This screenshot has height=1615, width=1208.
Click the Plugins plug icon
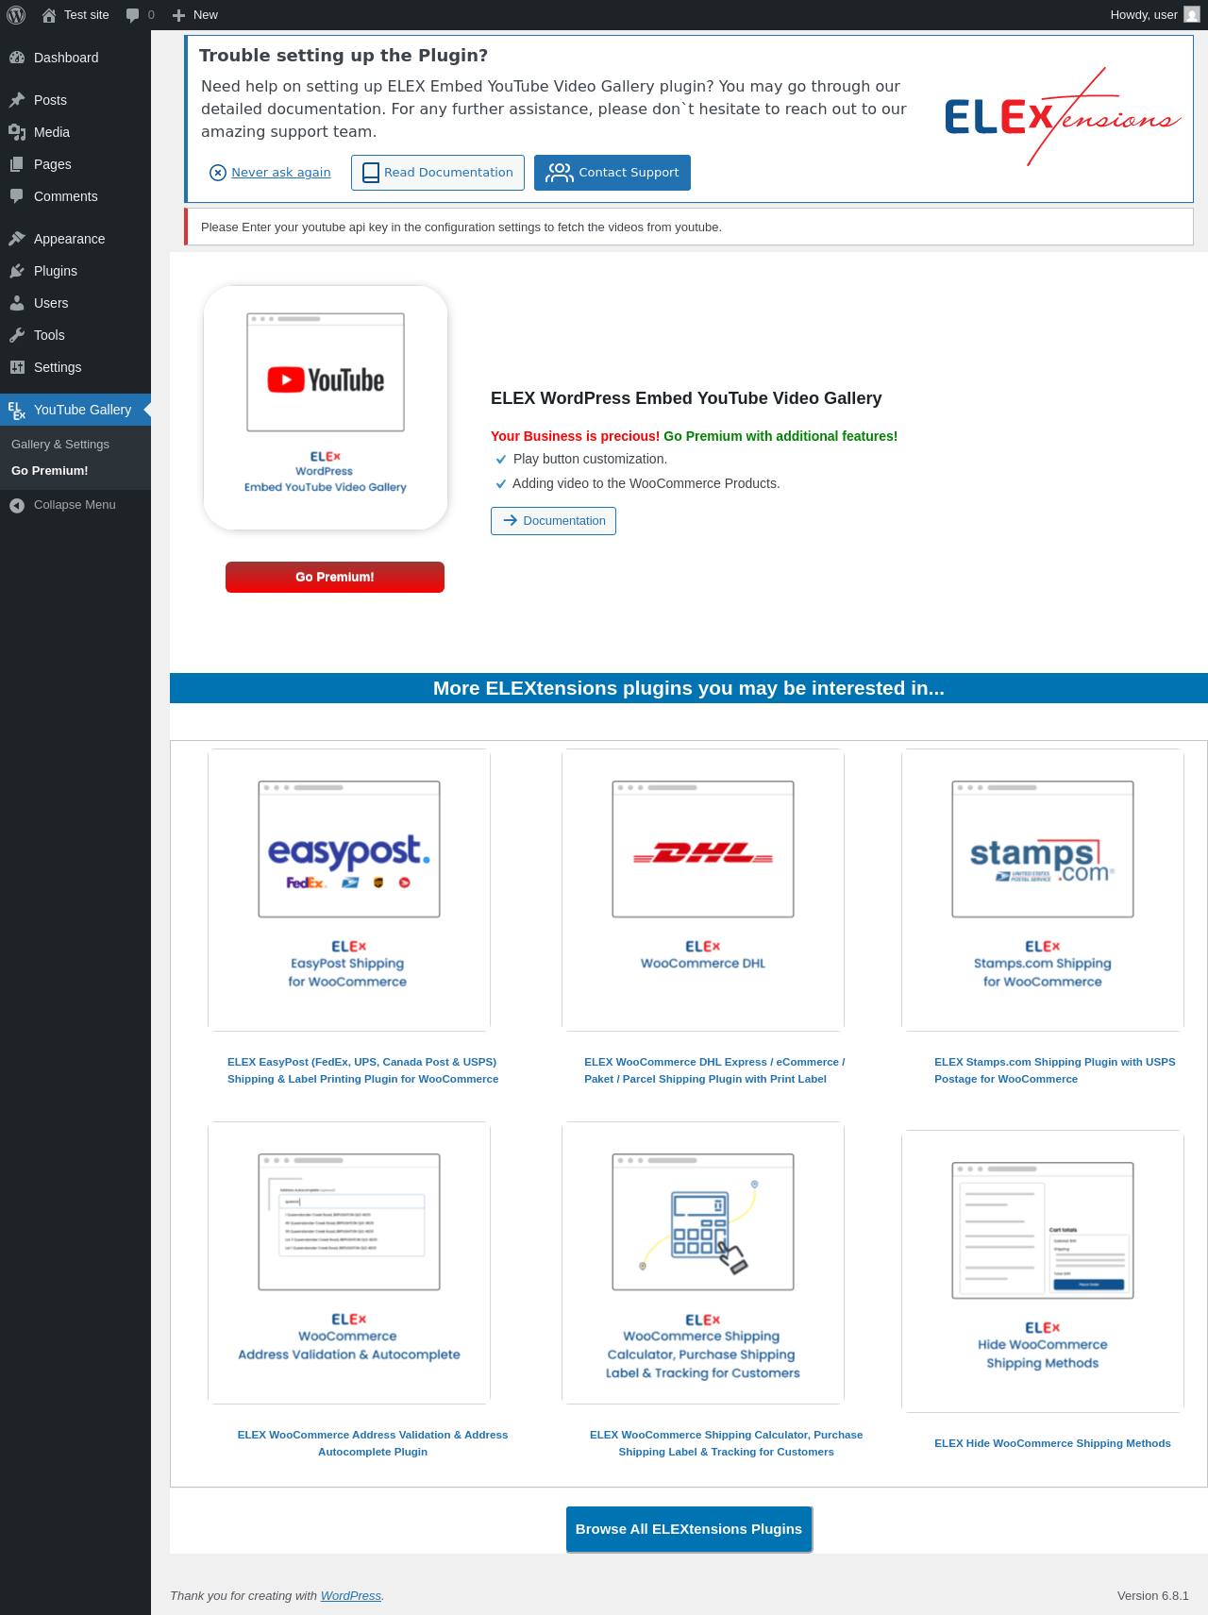click(x=17, y=271)
